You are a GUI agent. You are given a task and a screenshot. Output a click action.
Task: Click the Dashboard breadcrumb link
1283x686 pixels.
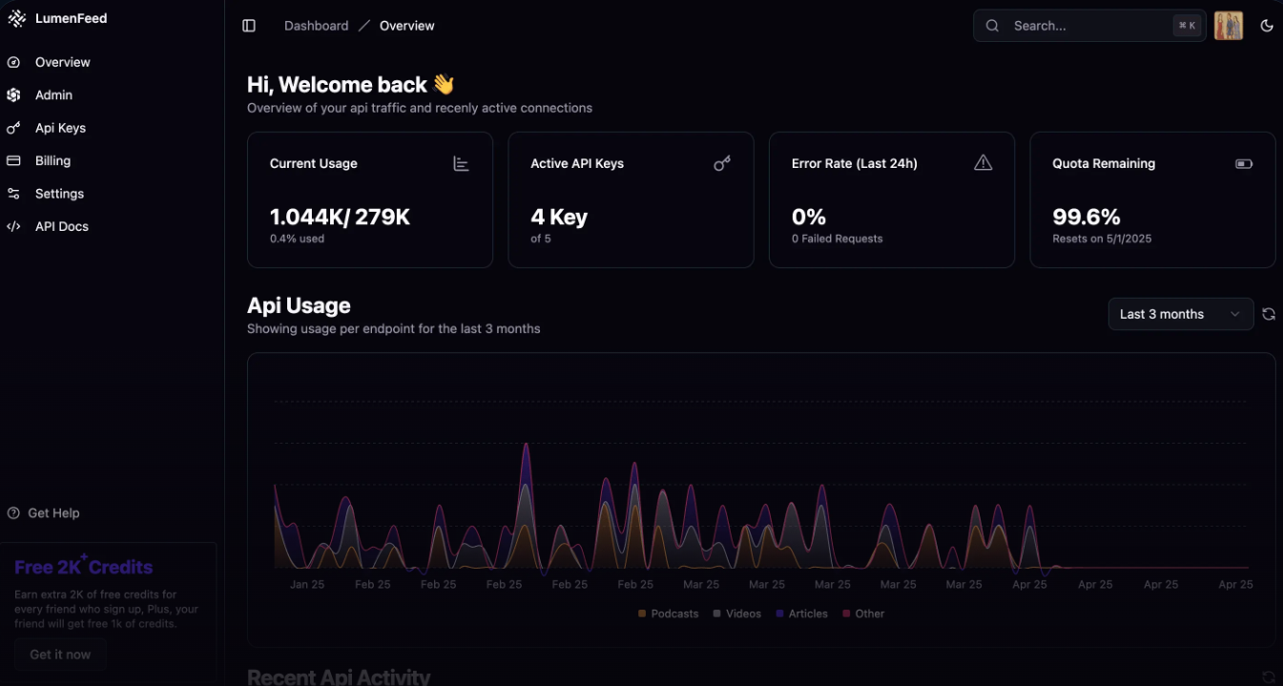coord(316,26)
